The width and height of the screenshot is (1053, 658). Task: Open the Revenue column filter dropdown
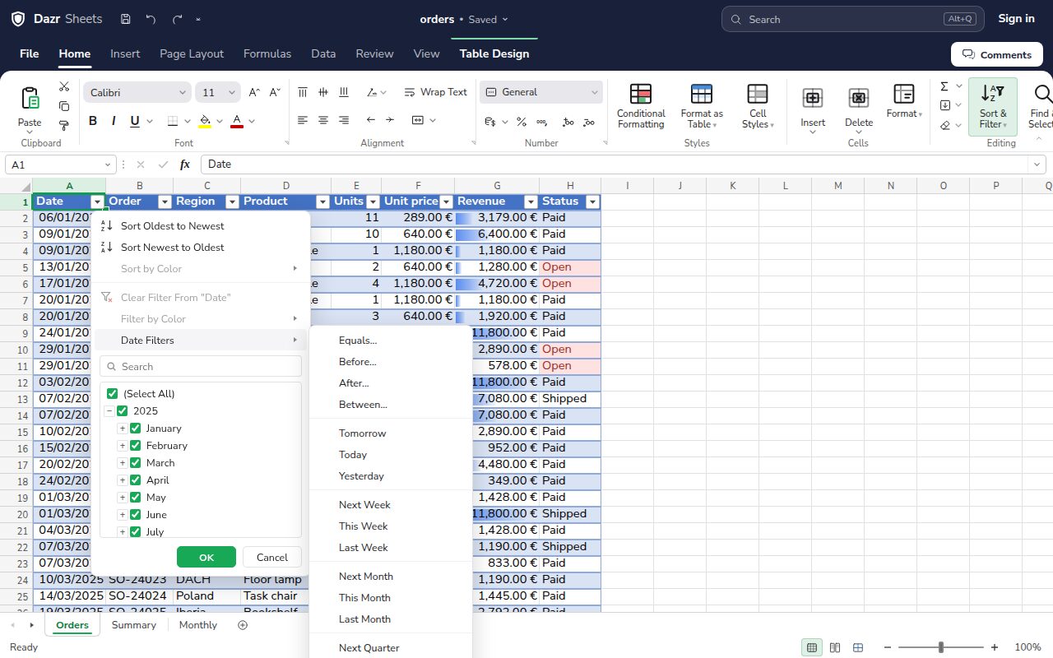pyautogui.click(x=531, y=202)
